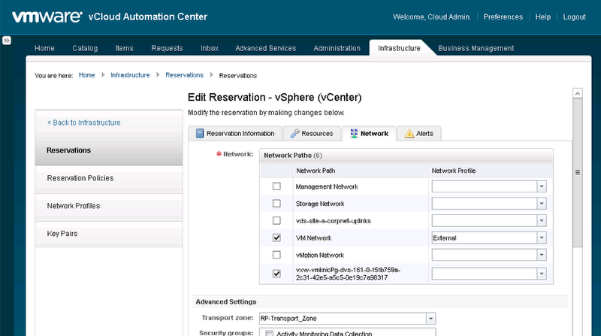This screenshot has width=601, height=336.
Task: Select Reservations in the sidebar
Action: (109, 151)
